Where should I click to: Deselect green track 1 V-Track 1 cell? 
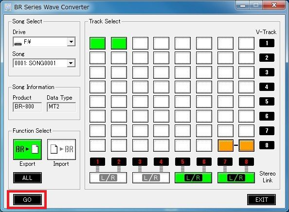coord(97,43)
